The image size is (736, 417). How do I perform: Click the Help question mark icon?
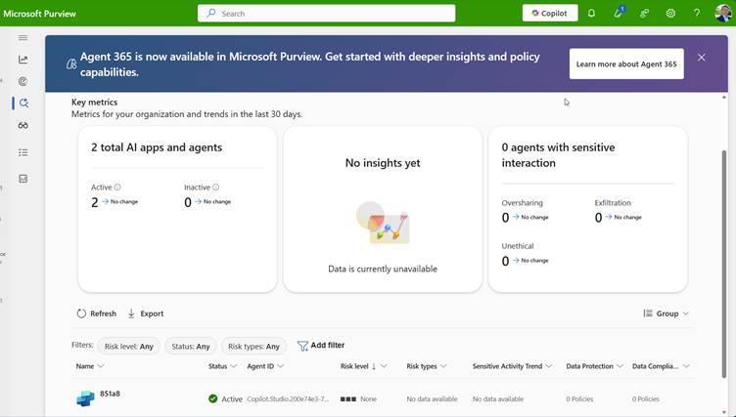click(697, 14)
